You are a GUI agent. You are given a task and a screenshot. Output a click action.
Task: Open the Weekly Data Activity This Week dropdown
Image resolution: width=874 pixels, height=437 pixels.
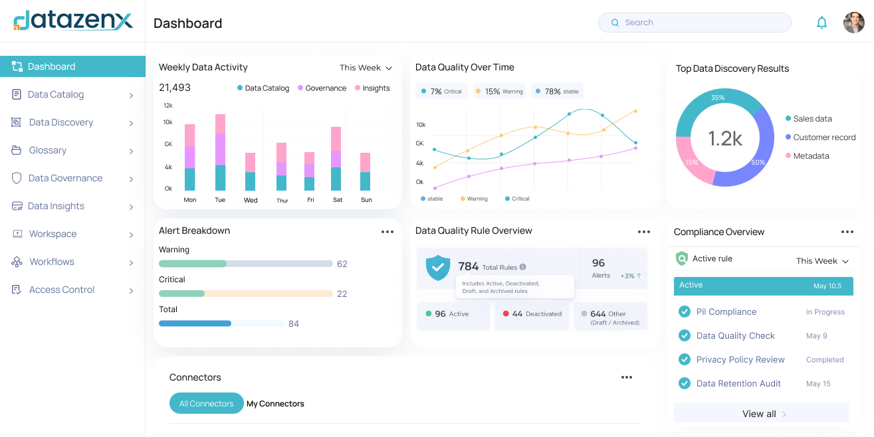(366, 68)
